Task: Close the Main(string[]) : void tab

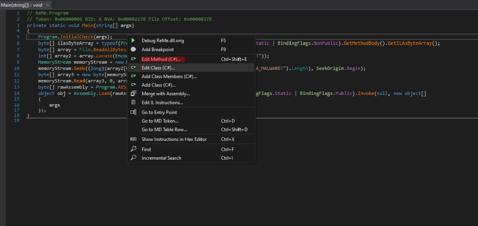Action: [48, 5]
